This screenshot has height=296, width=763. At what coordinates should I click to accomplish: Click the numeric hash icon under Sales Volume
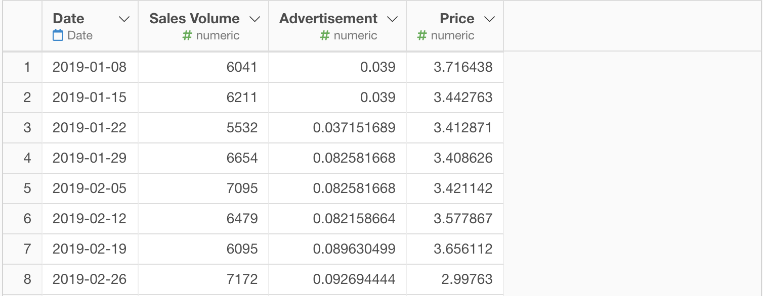(187, 35)
